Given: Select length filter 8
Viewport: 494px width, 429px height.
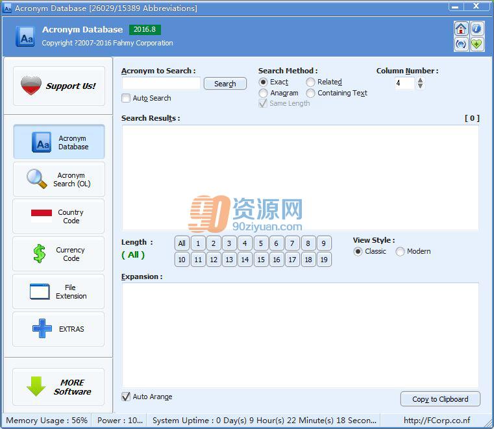Looking at the screenshot, I should [x=308, y=243].
